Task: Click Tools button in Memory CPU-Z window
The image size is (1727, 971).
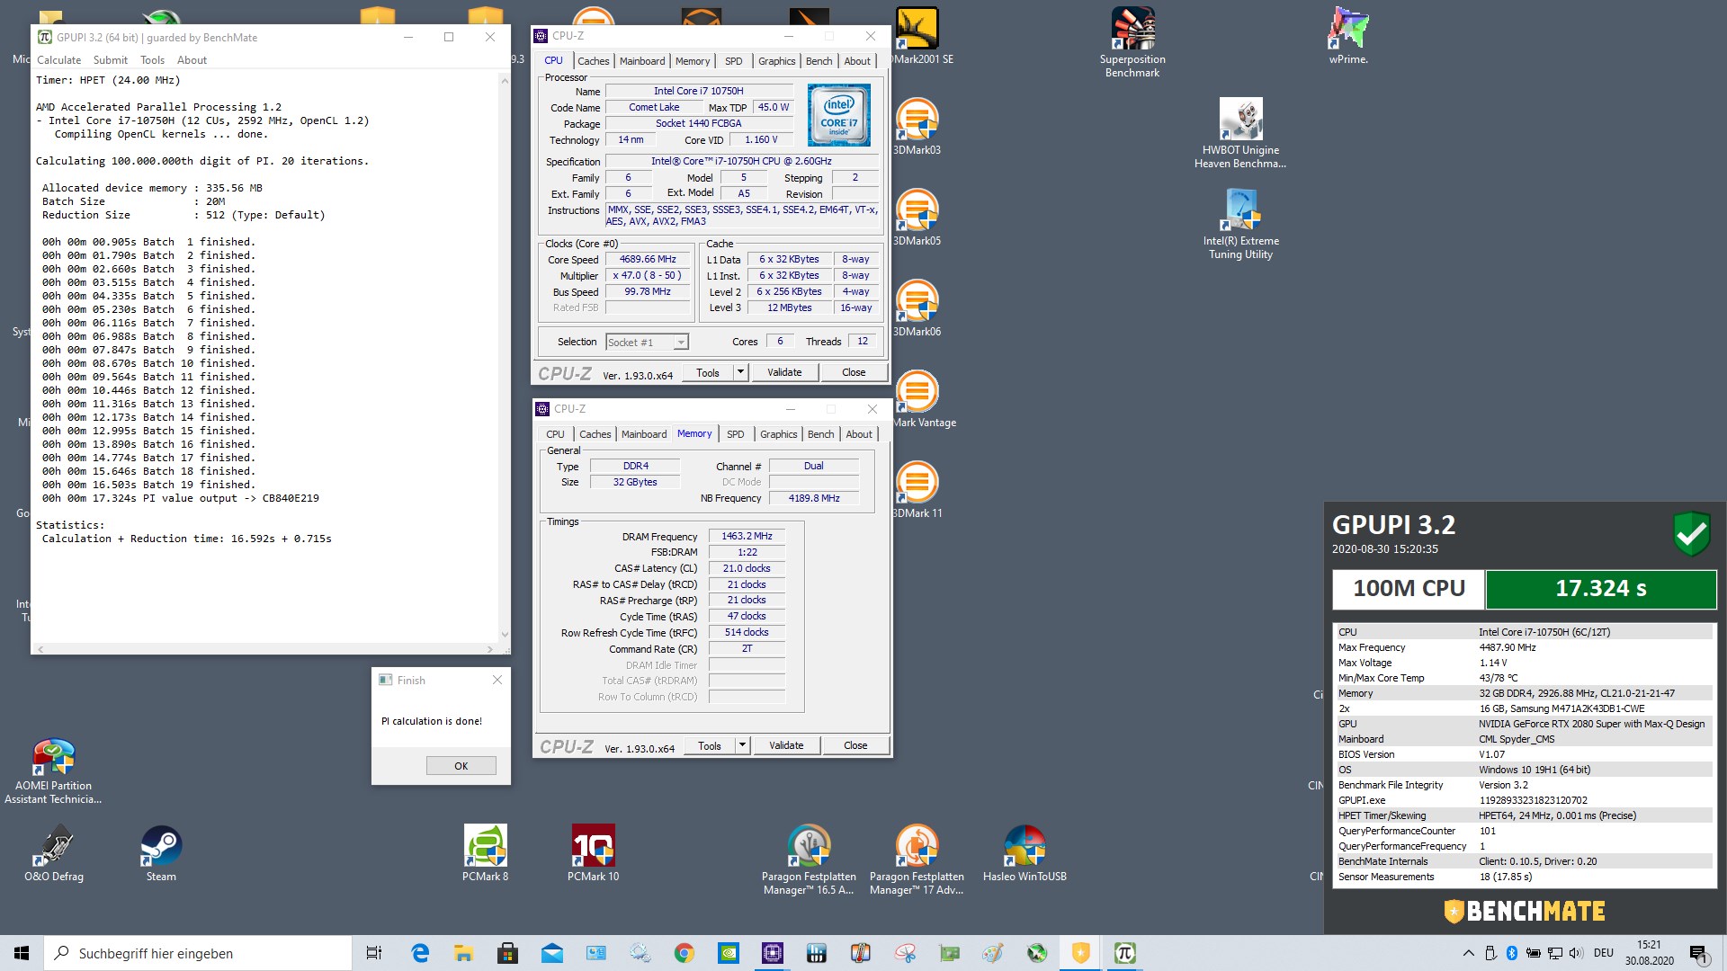Action: (x=710, y=745)
